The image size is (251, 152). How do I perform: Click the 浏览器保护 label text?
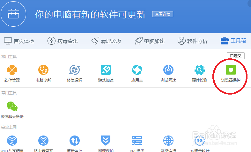[231, 80]
